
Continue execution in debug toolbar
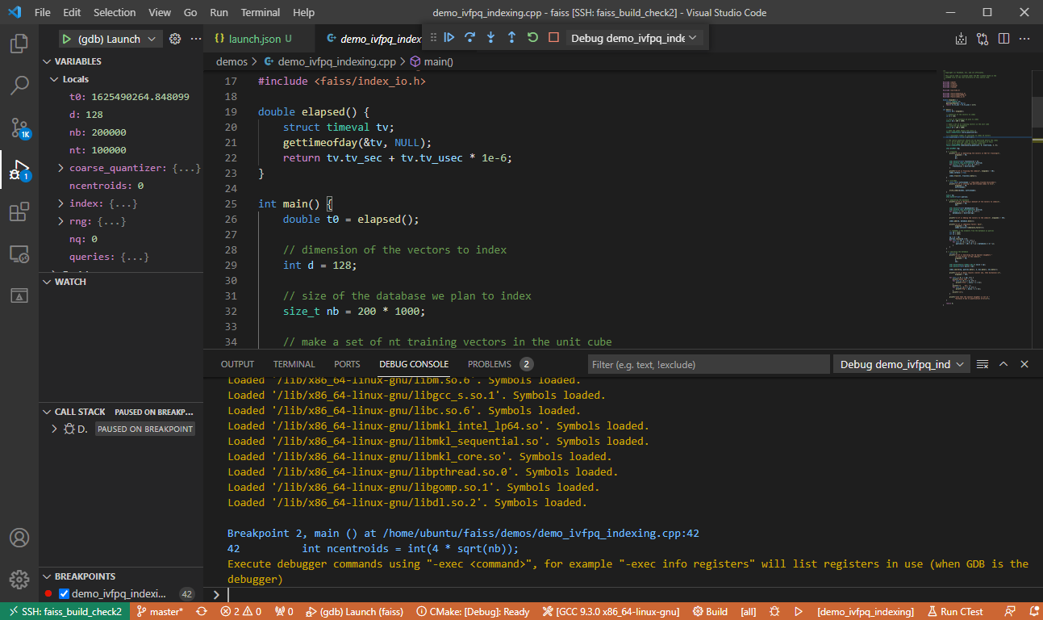click(x=449, y=37)
